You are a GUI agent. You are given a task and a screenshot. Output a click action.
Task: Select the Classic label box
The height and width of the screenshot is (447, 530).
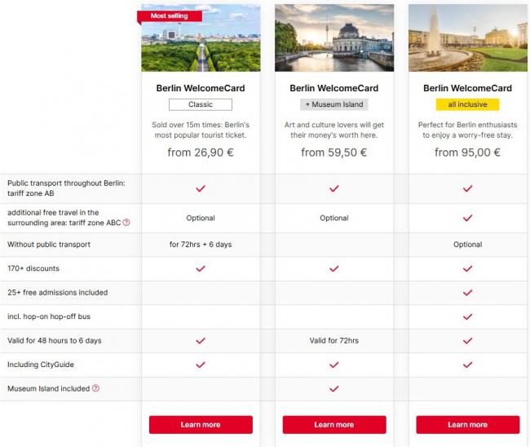201,104
